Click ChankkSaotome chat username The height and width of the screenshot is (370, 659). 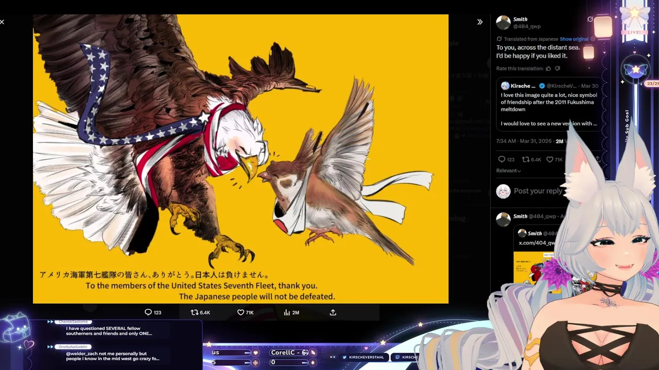coord(73,322)
